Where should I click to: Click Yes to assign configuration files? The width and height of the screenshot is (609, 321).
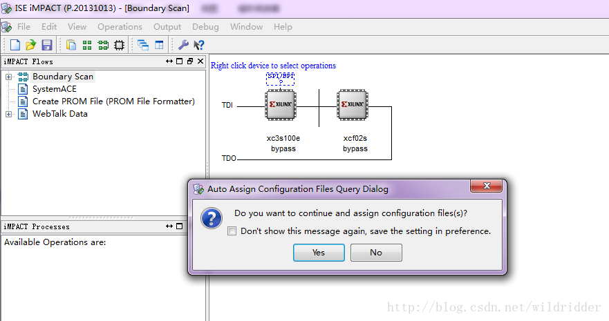point(319,253)
